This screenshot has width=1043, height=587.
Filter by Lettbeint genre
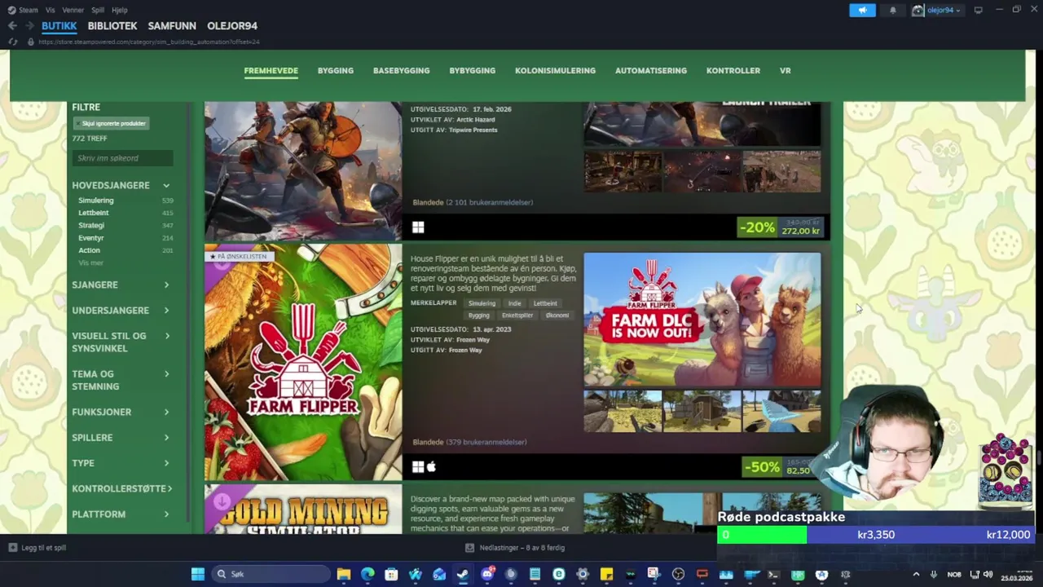pos(94,213)
